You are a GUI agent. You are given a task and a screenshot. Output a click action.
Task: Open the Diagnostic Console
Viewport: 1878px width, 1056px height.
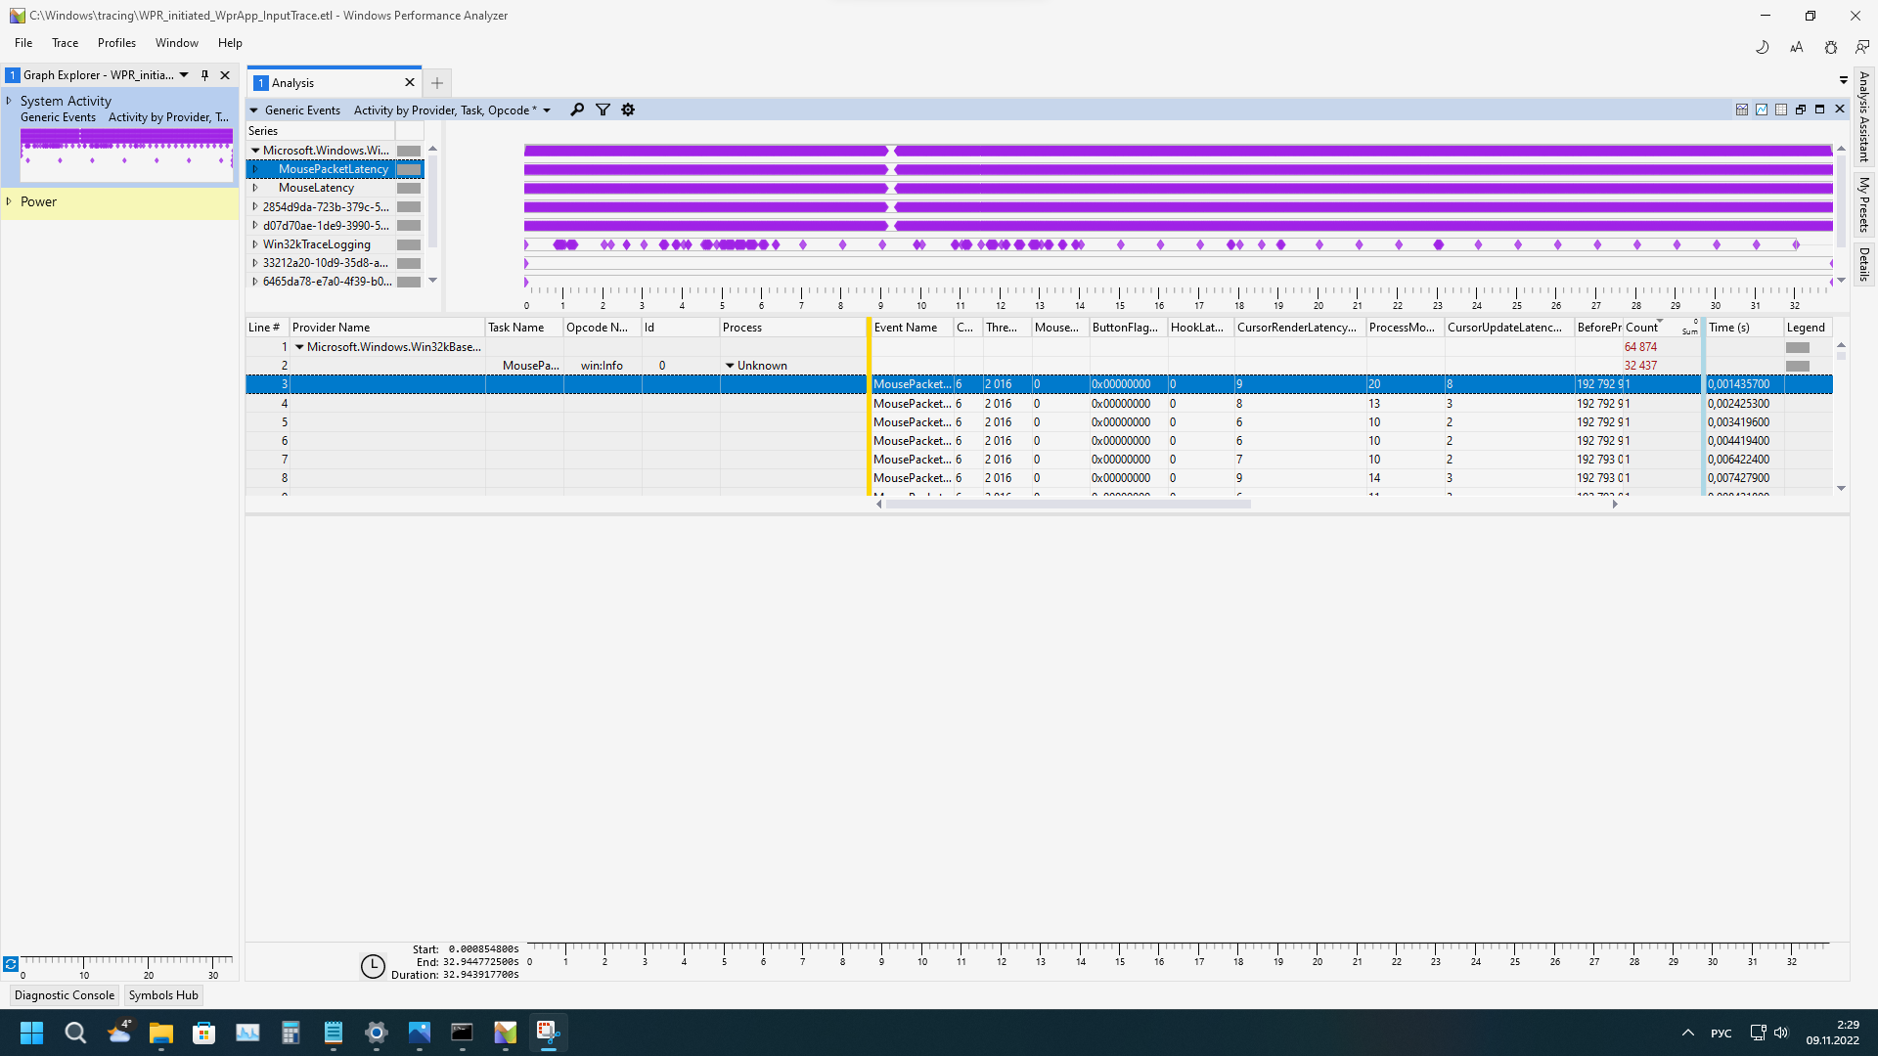(x=65, y=995)
